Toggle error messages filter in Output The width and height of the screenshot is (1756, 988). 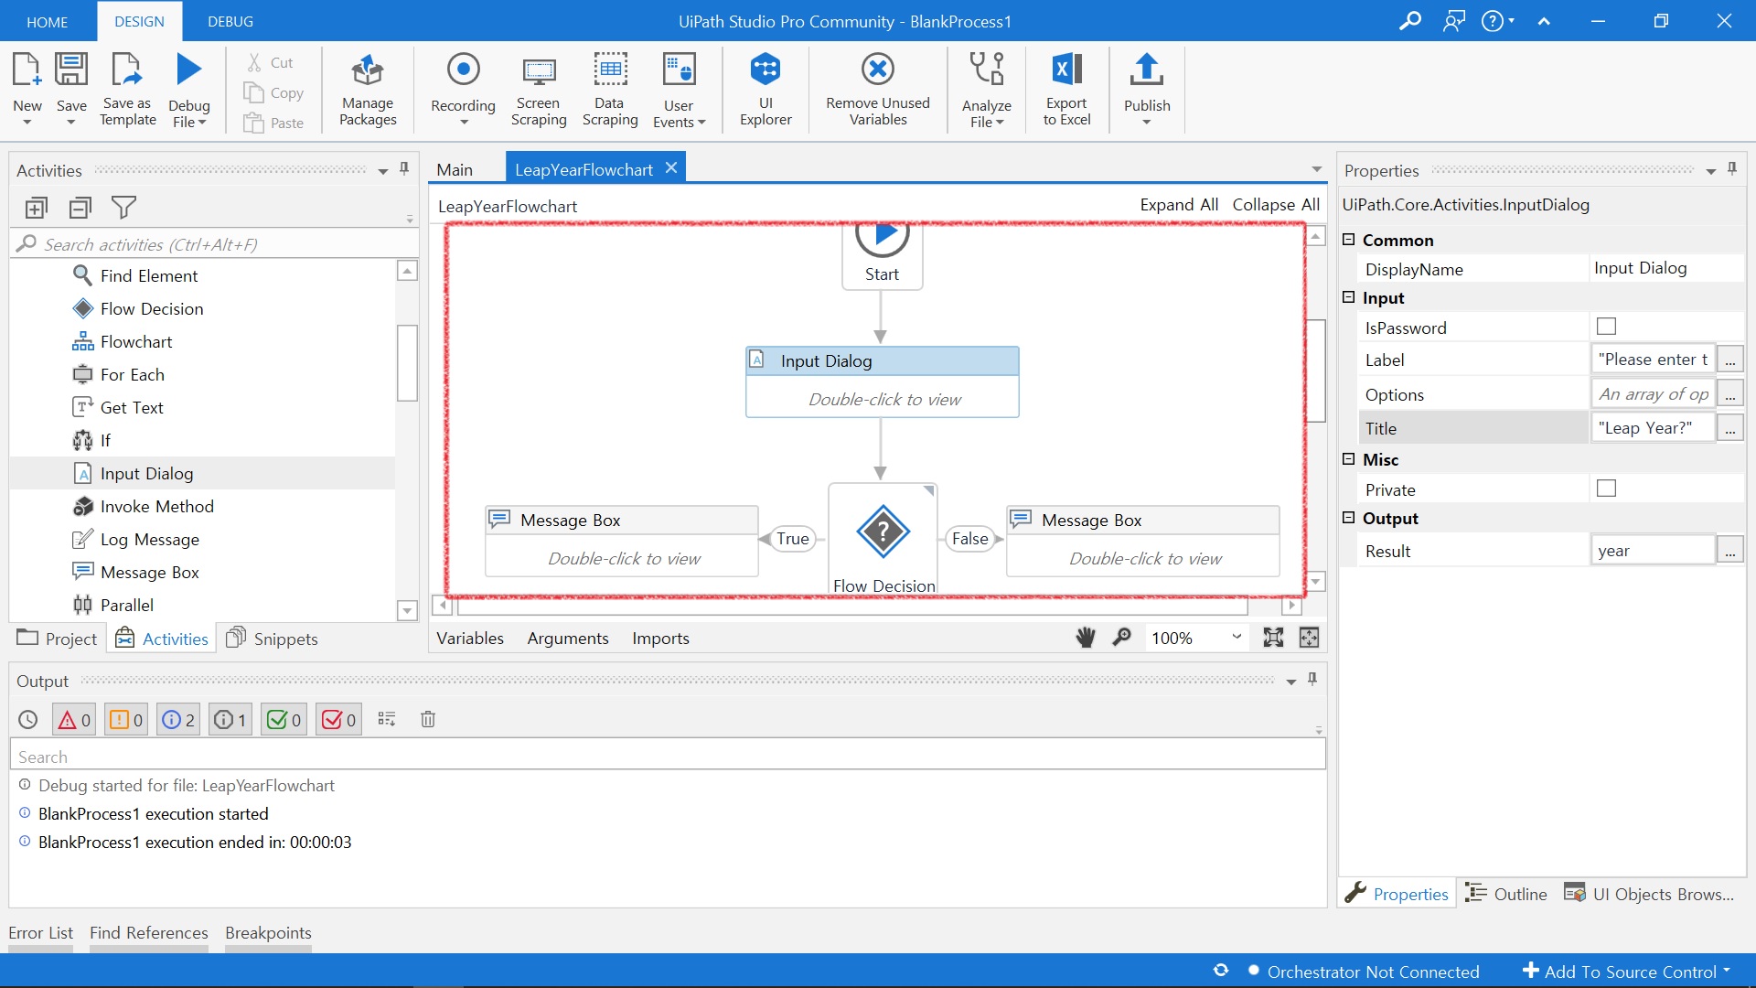pos(74,720)
